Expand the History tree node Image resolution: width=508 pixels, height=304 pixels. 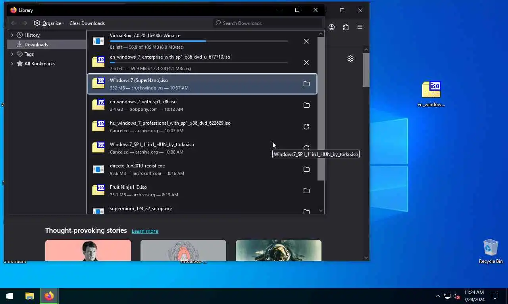click(12, 35)
